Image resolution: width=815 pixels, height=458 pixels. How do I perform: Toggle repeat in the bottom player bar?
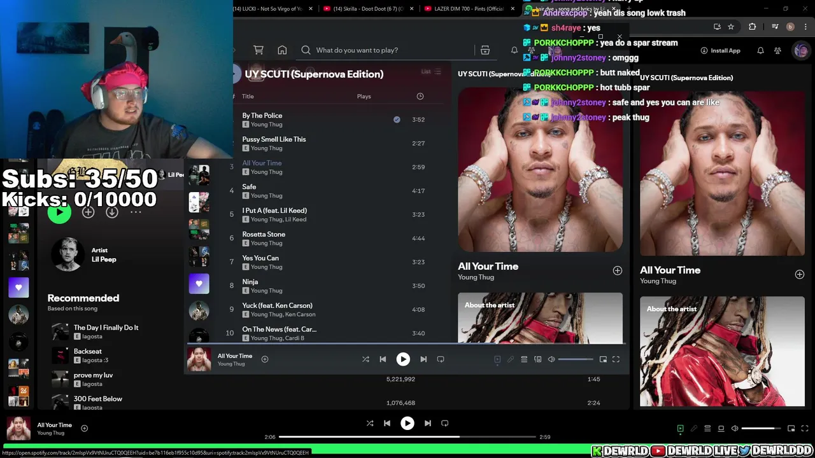(x=445, y=423)
